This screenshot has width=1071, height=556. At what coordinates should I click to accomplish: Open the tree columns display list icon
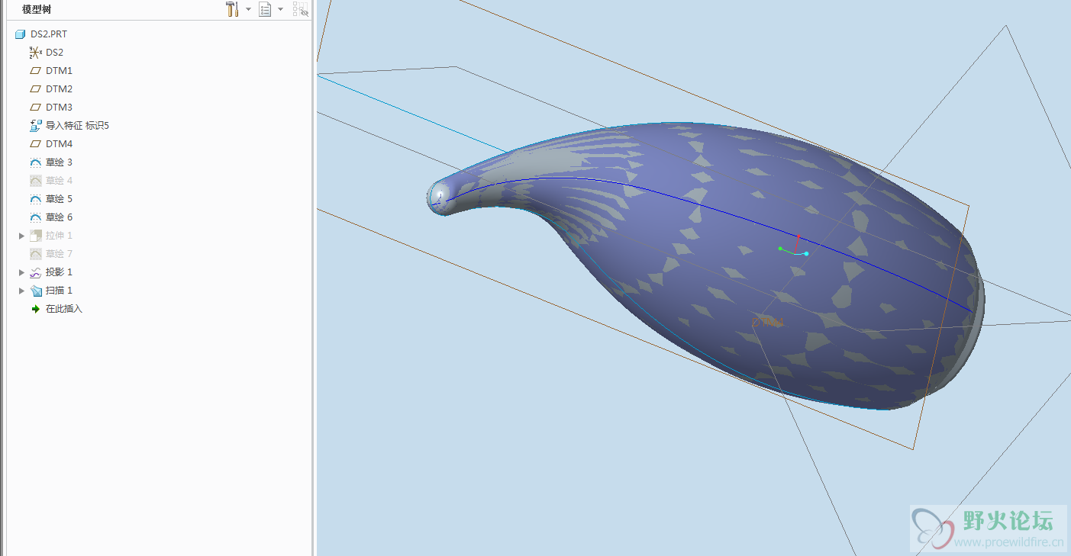tap(265, 9)
